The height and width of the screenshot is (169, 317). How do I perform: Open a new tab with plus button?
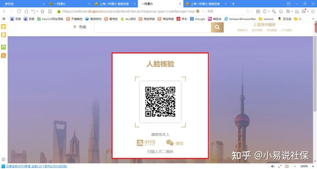point(233,4)
